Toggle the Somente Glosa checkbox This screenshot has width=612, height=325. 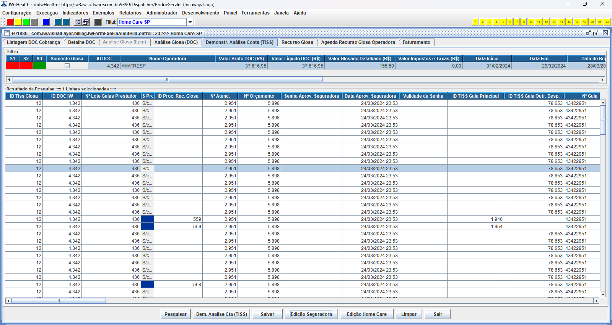click(67, 66)
